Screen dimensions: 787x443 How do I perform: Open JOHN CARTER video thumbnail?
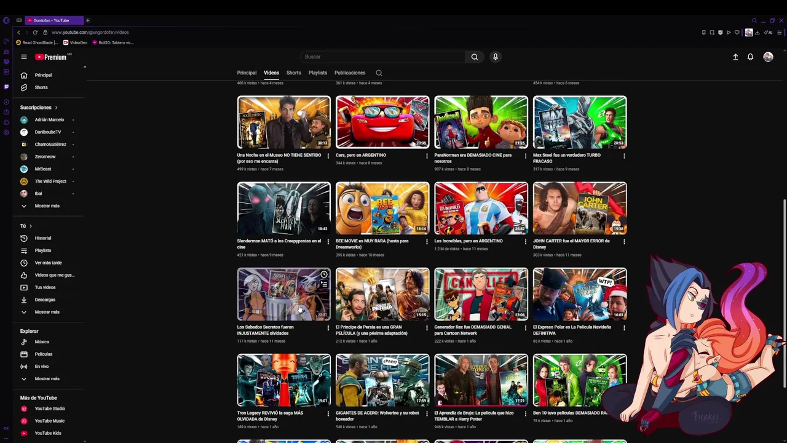pos(580,208)
